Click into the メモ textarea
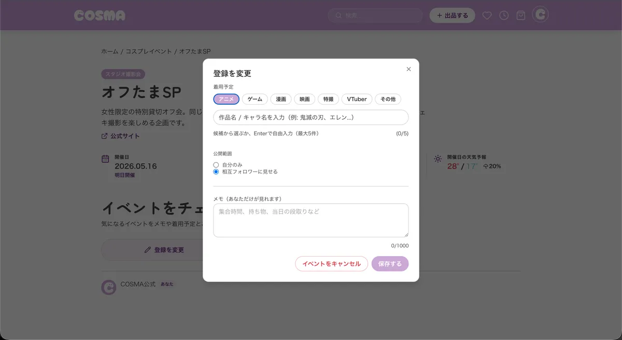The height and width of the screenshot is (340, 622). click(x=311, y=220)
